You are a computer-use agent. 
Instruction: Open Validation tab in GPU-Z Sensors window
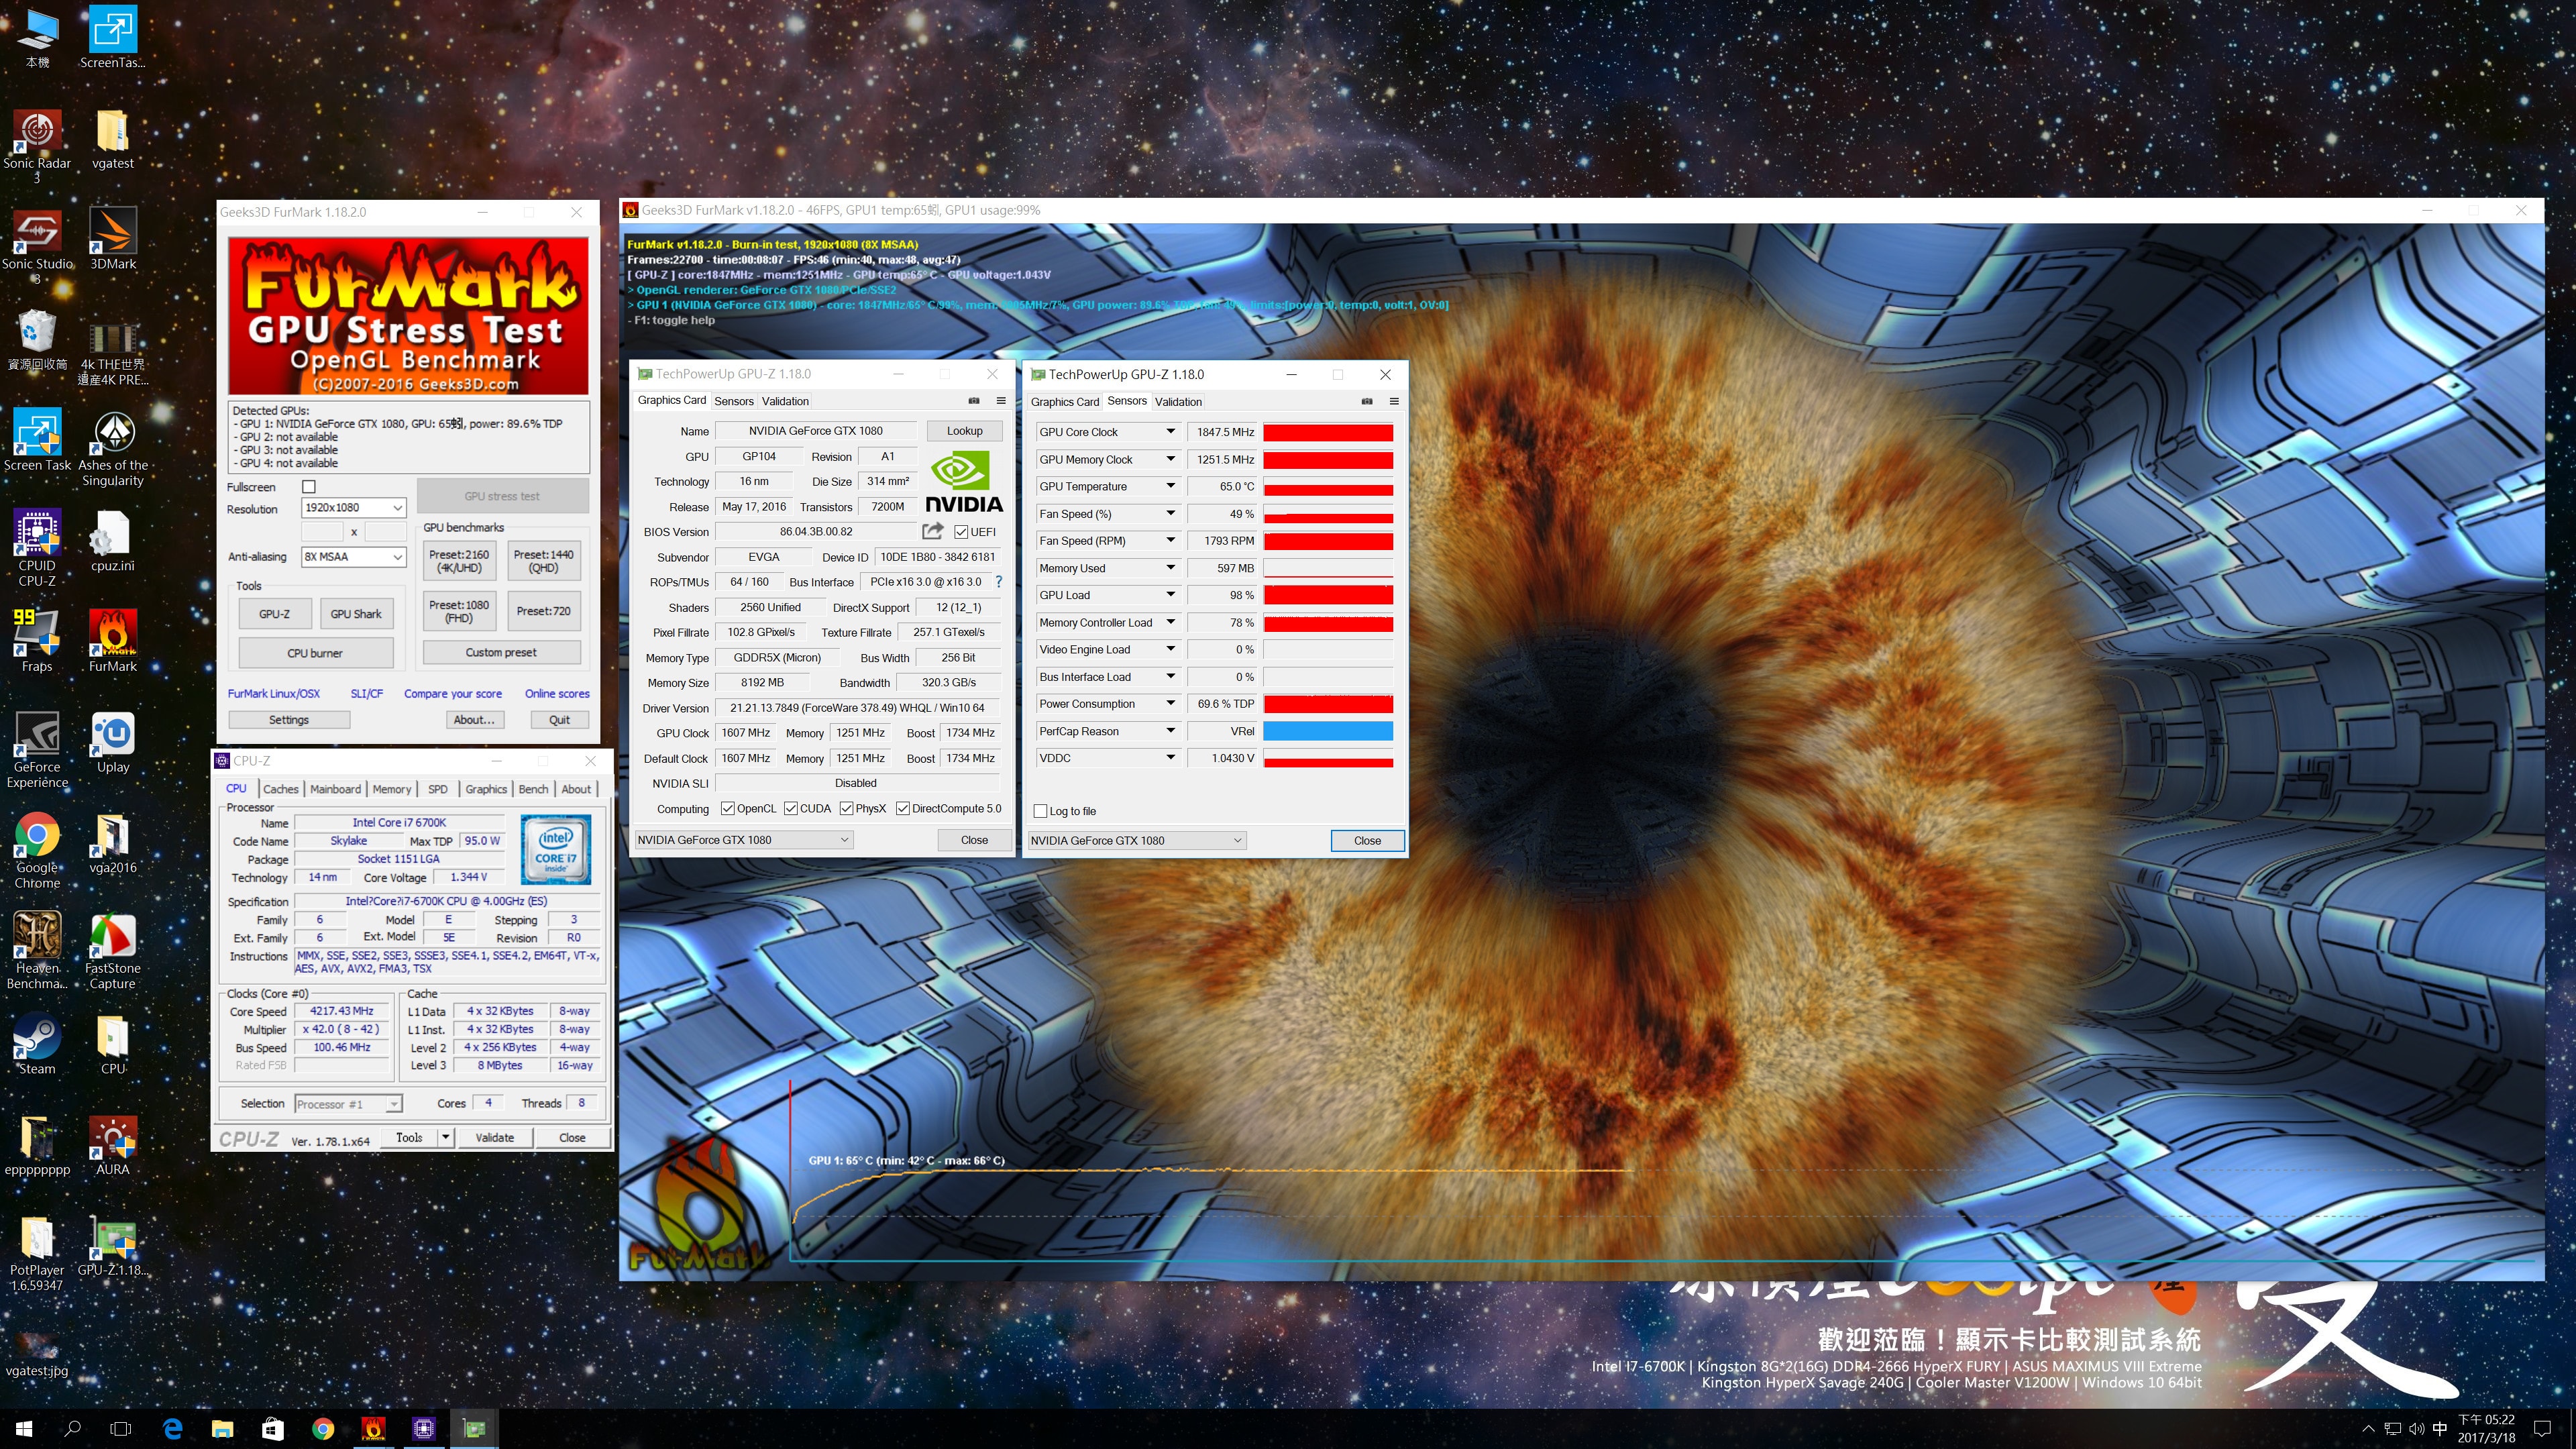[1178, 402]
